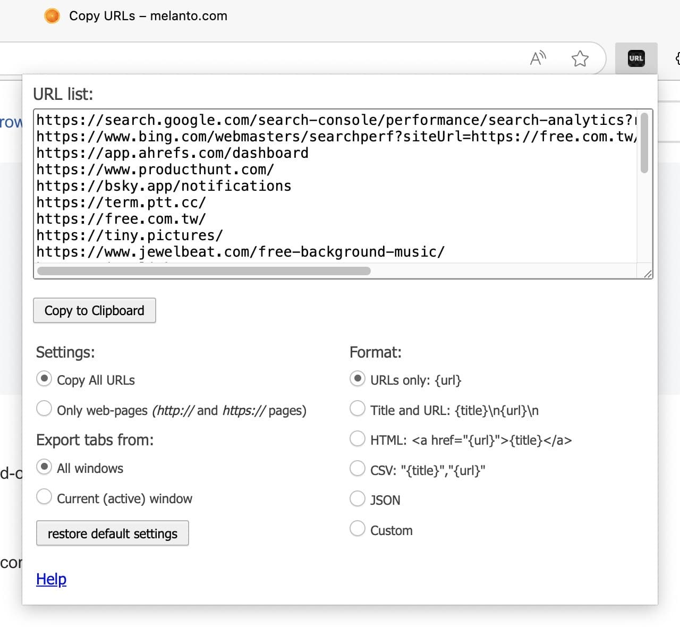Select the Copy All URLs radio button
This screenshot has height=627, width=680.
tap(44, 379)
